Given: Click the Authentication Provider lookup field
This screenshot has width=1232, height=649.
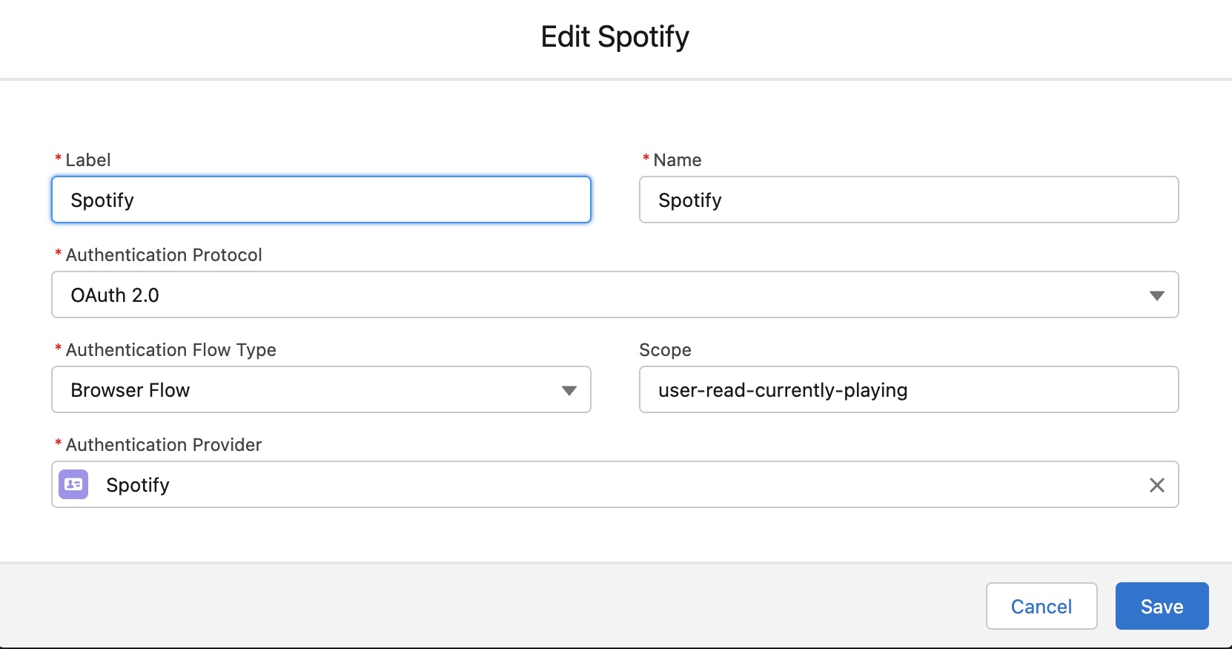Looking at the screenshot, I should pyautogui.click(x=615, y=484).
